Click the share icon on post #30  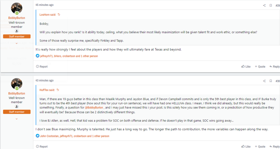click(264, 81)
